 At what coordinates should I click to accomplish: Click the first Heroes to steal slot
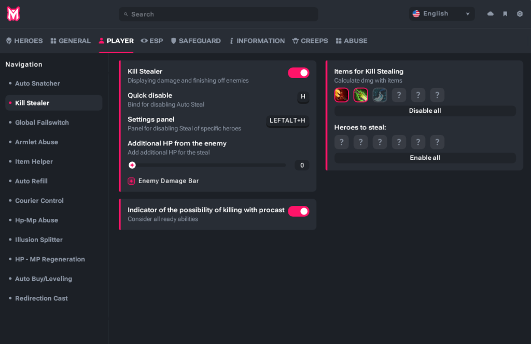point(342,142)
